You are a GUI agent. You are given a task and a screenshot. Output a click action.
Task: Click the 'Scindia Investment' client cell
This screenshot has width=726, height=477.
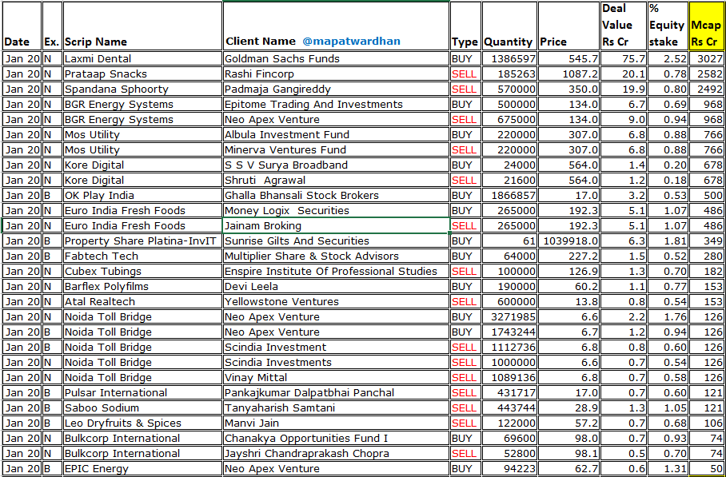(336, 348)
